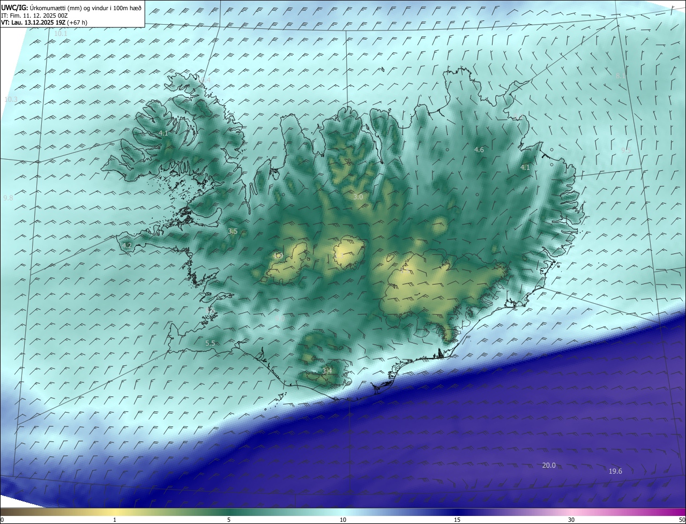
Task: Click the 10.1 precipitable water value
Action: pyautogui.click(x=61, y=34)
